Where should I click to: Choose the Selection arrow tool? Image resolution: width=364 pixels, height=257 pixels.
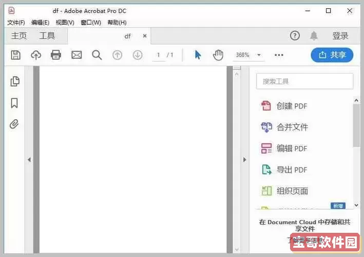198,55
